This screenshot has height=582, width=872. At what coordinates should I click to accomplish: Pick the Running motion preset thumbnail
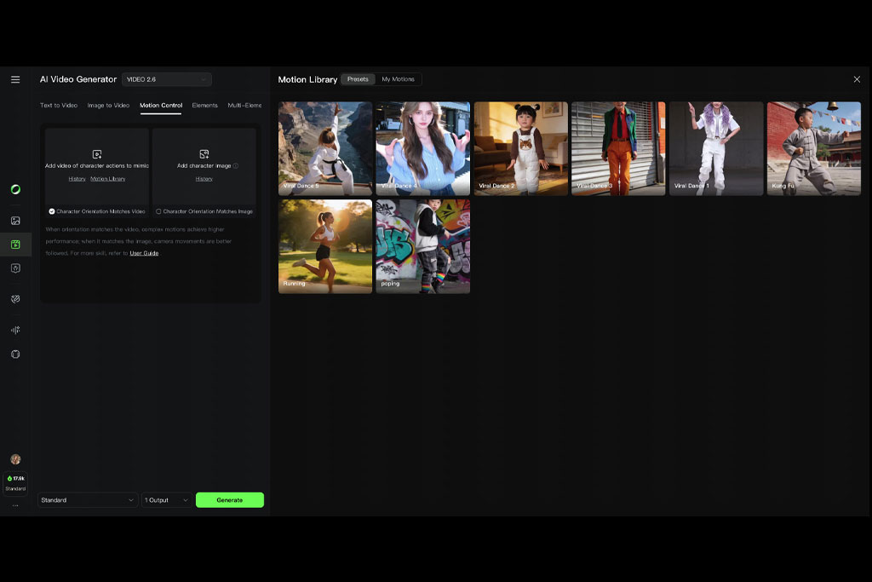pyautogui.click(x=325, y=246)
